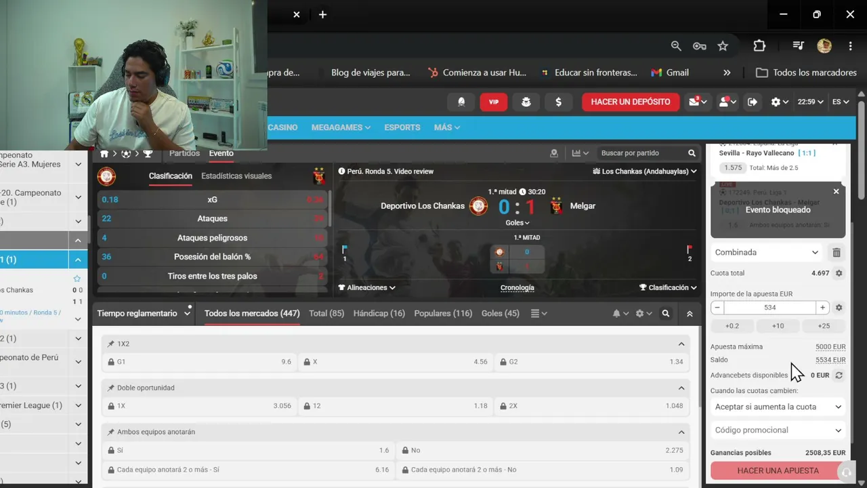Decrease bet amount with minus button

pos(717,308)
